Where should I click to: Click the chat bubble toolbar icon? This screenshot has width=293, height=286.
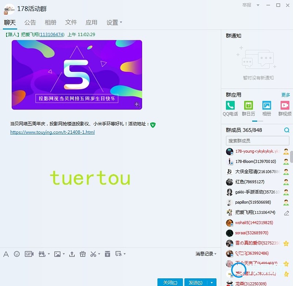coord(119,254)
